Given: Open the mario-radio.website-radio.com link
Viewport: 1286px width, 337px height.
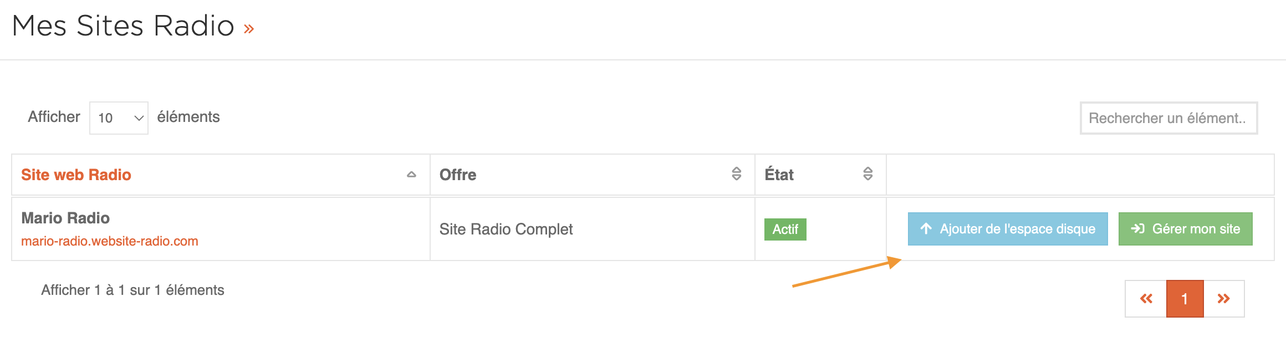Looking at the screenshot, I should 110,241.
